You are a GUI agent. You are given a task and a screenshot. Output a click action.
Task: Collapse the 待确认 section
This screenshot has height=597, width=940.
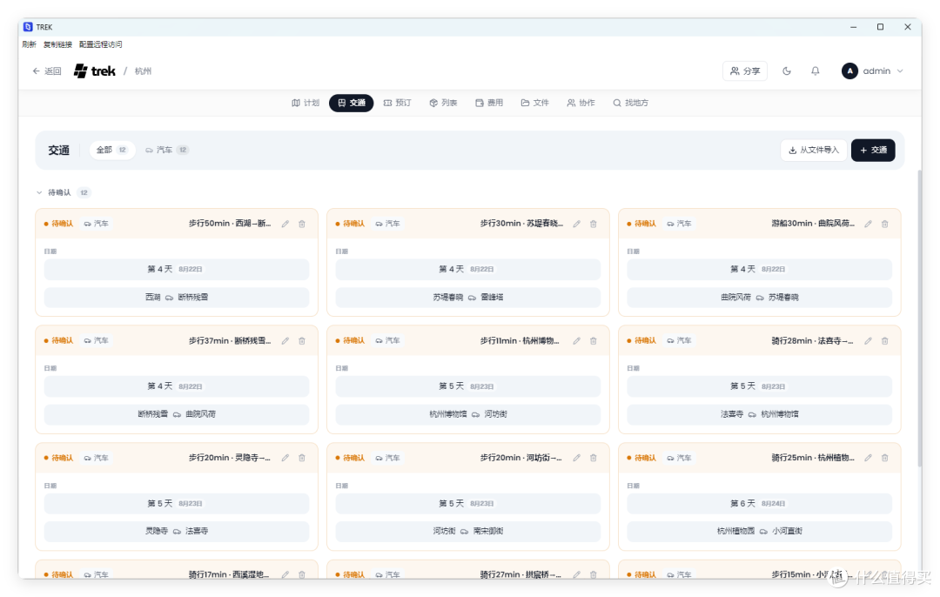pos(39,192)
